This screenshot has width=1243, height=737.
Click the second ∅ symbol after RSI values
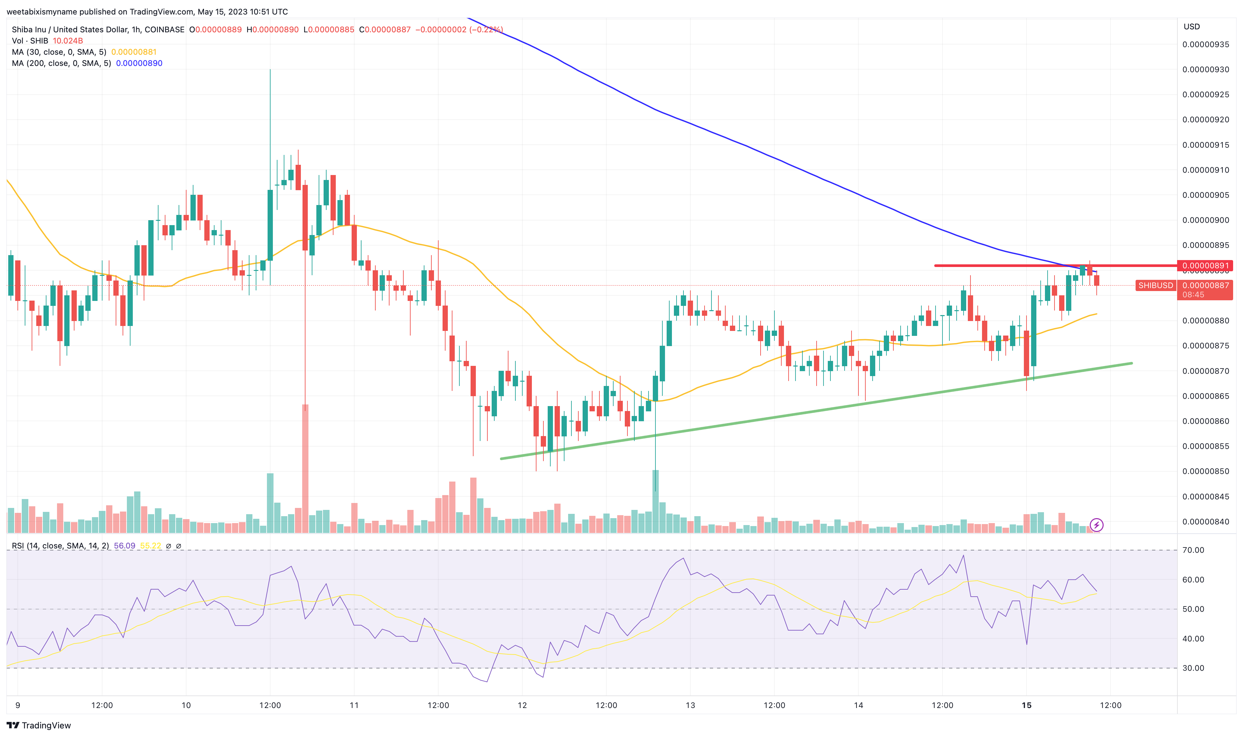179,546
